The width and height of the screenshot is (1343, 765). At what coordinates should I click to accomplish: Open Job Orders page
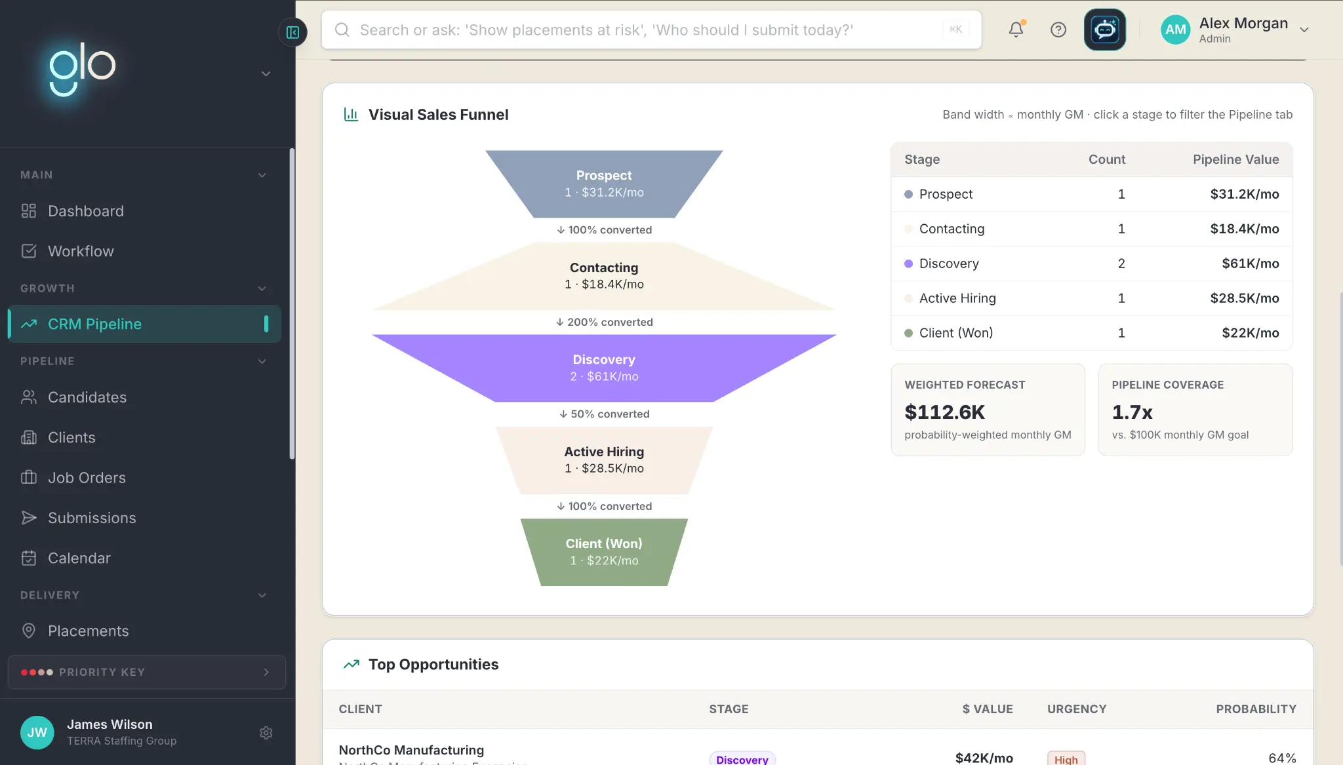coord(87,477)
